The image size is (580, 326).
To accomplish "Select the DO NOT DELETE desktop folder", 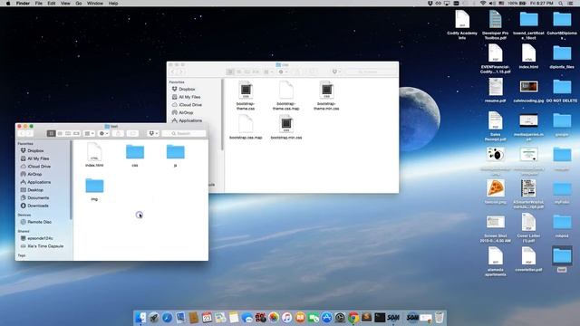I will pos(562,91).
